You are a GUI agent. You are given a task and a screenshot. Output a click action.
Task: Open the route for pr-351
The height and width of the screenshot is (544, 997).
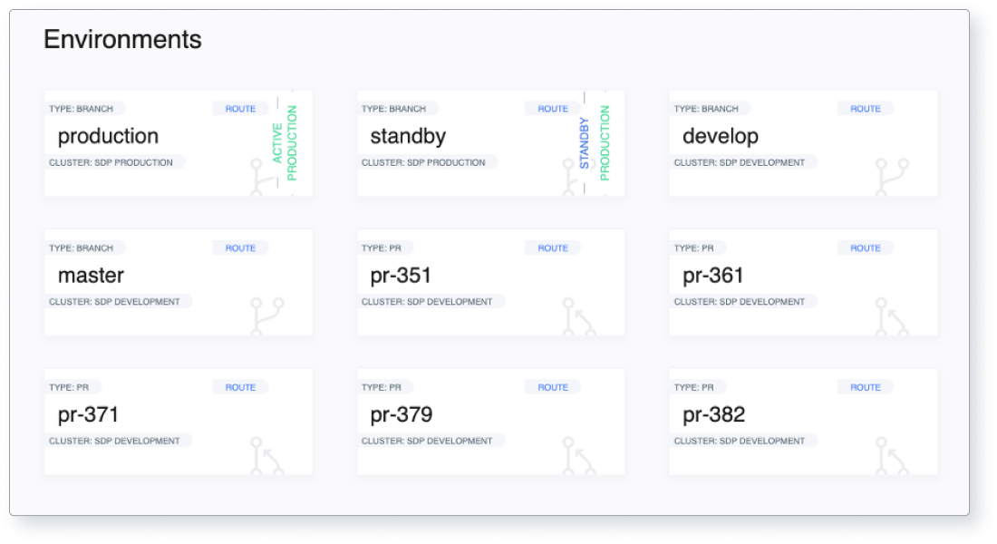pos(552,248)
